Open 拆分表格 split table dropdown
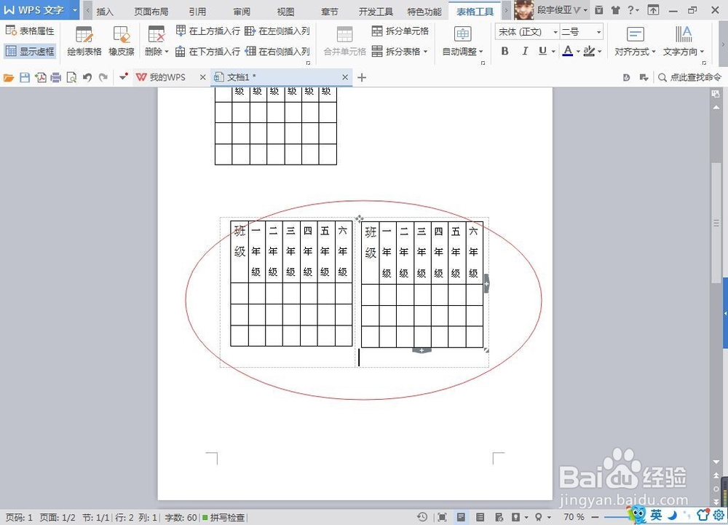728x525 pixels. 400,51
